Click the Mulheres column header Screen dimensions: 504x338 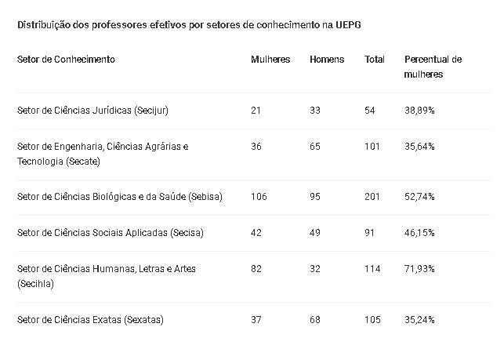270,60
